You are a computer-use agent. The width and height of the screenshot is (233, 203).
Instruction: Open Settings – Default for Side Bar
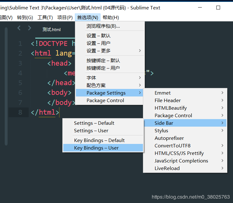pos(103,123)
